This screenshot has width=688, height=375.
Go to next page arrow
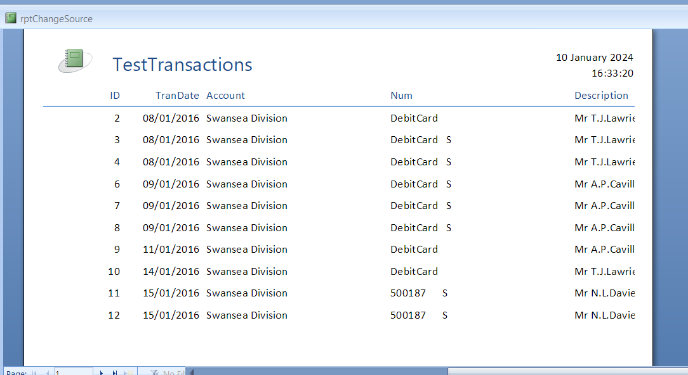pyautogui.click(x=102, y=373)
